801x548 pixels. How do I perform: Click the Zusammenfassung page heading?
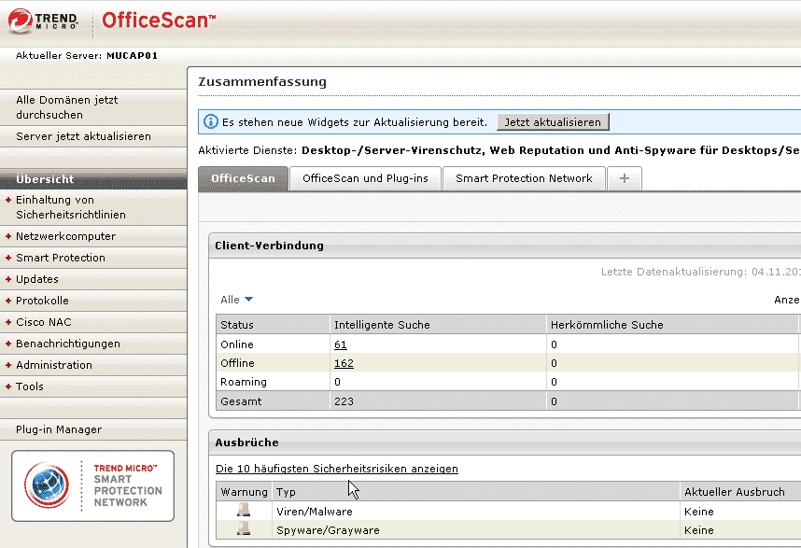(x=262, y=82)
